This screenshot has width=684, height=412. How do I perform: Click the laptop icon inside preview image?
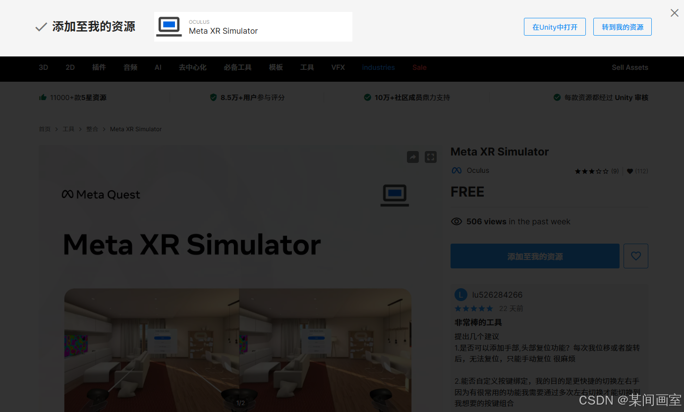click(x=395, y=195)
